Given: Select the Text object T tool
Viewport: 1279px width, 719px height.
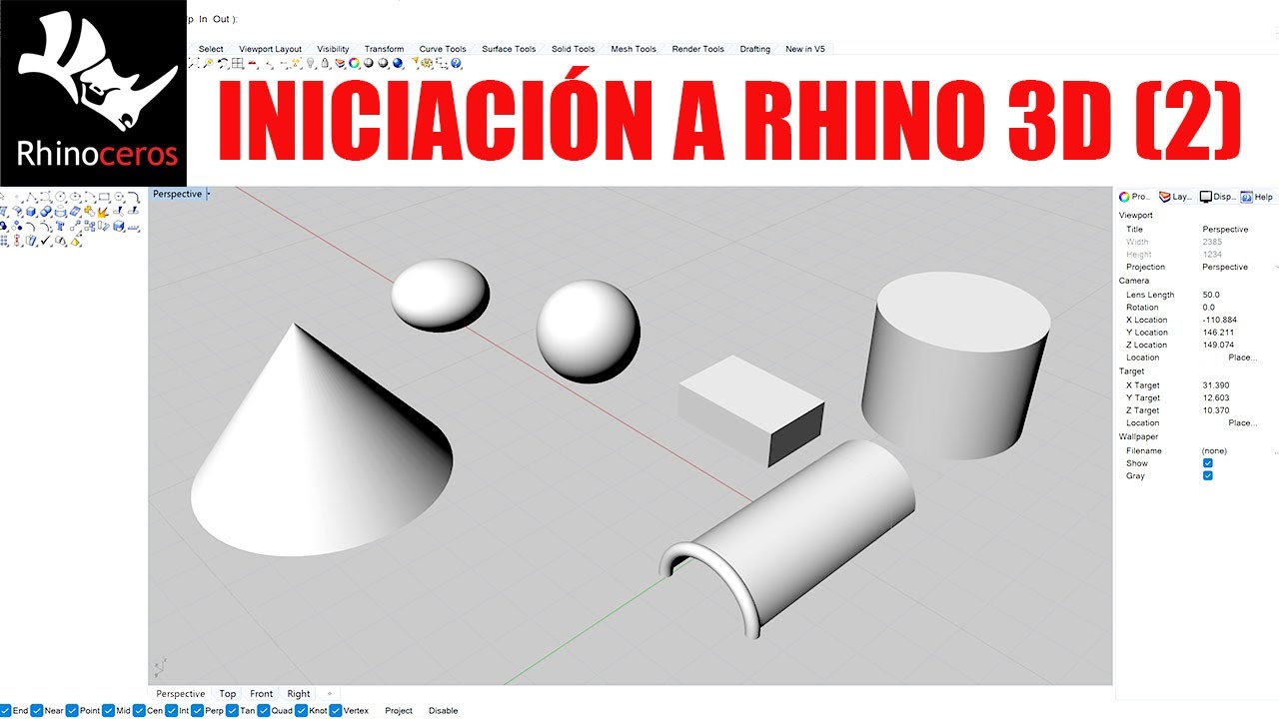Looking at the screenshot, I should tap(60, 226).
